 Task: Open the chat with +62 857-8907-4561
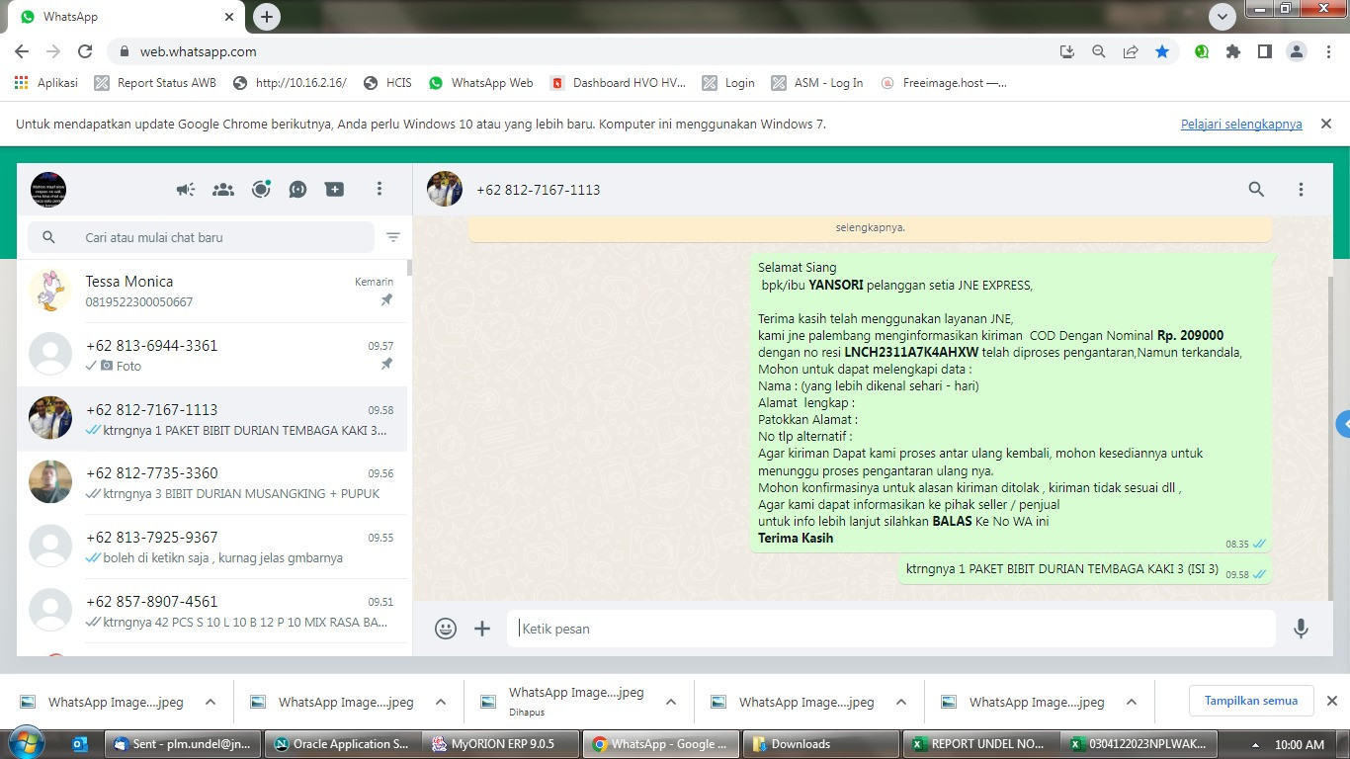click(x=212, y=611)
